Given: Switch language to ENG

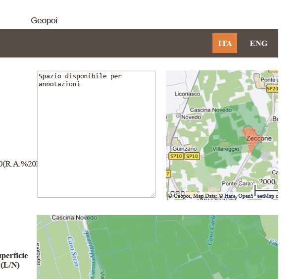Looking at the screenshot, I should coord(258,43).
